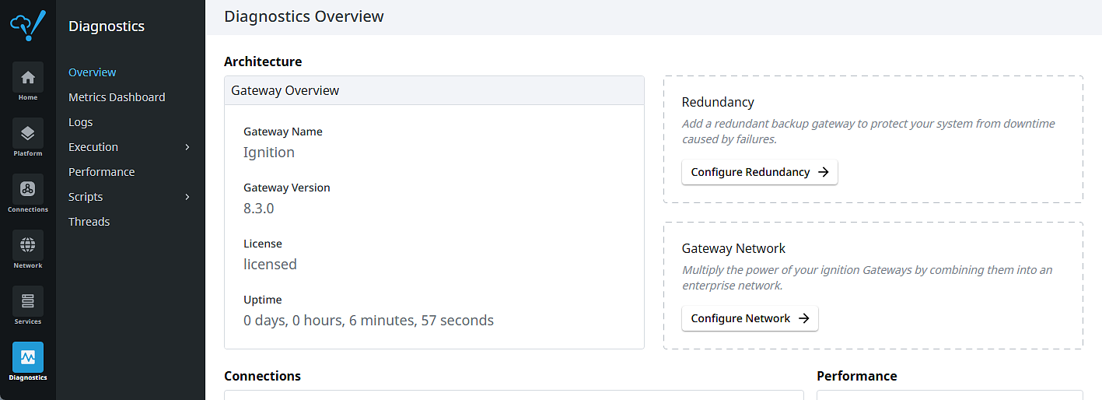Click the license value licensed

point(271,265)
